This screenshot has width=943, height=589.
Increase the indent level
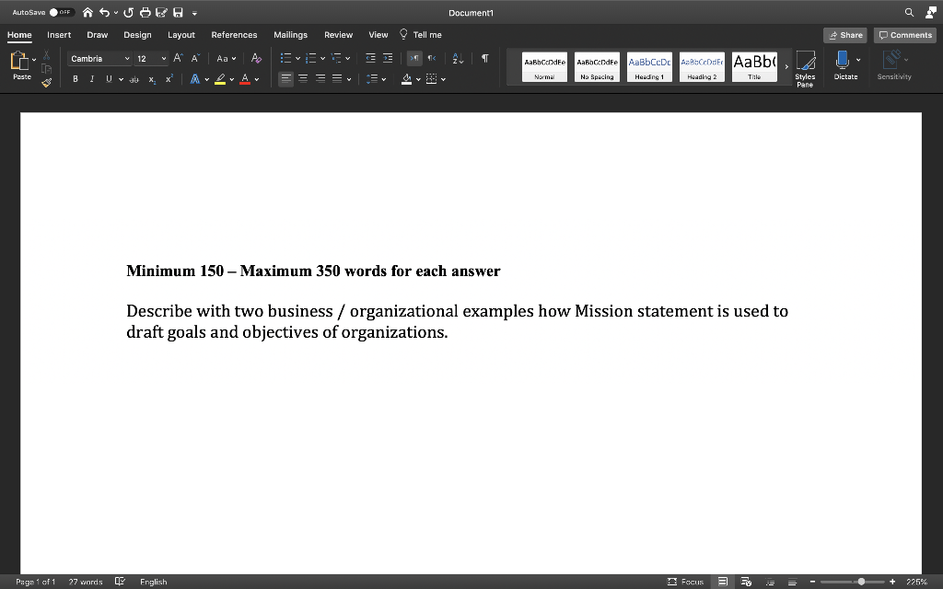click(387, 57)
